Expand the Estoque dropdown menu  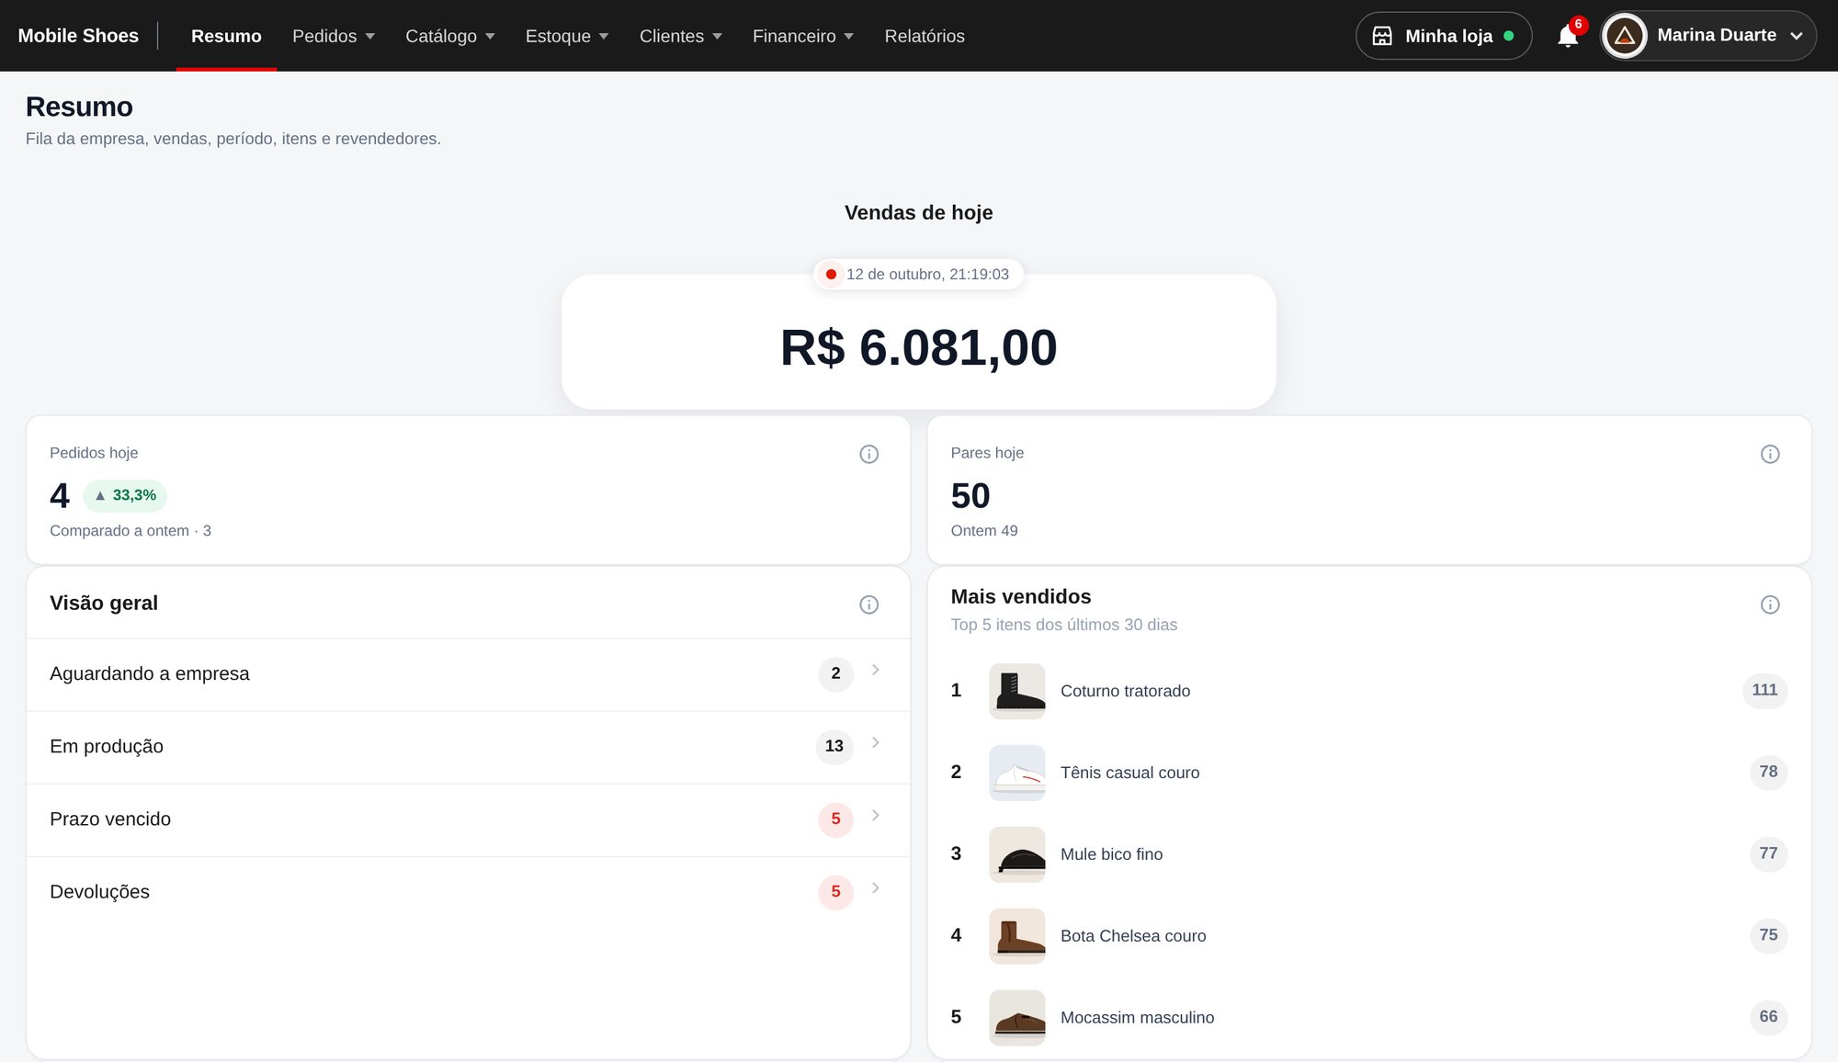567,36
